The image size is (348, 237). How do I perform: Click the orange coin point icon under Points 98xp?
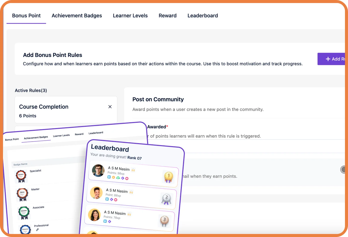(113, 177)
